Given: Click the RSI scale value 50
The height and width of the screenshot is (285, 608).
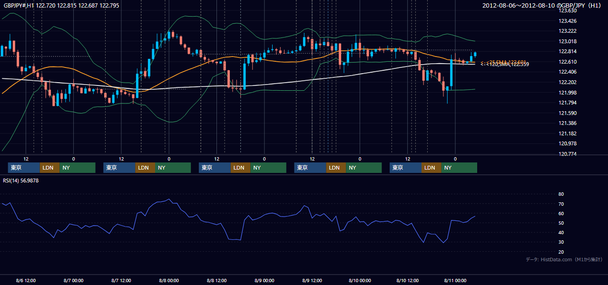Looking at the screenshot, I should [x=561, y=223].
